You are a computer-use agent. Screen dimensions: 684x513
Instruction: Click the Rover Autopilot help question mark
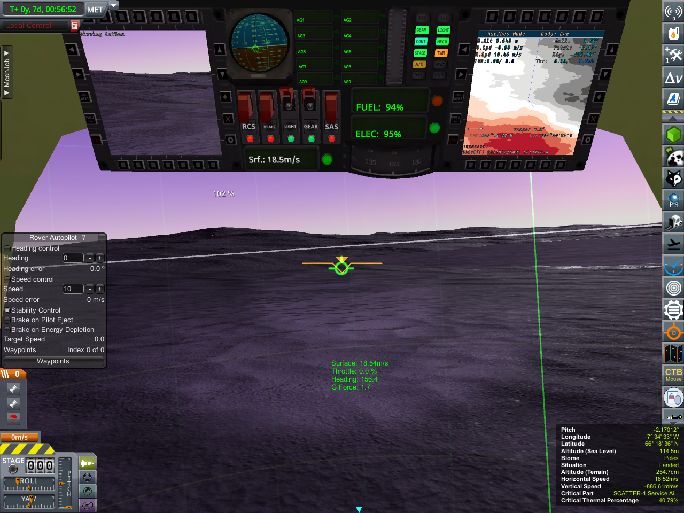point(83,238)
